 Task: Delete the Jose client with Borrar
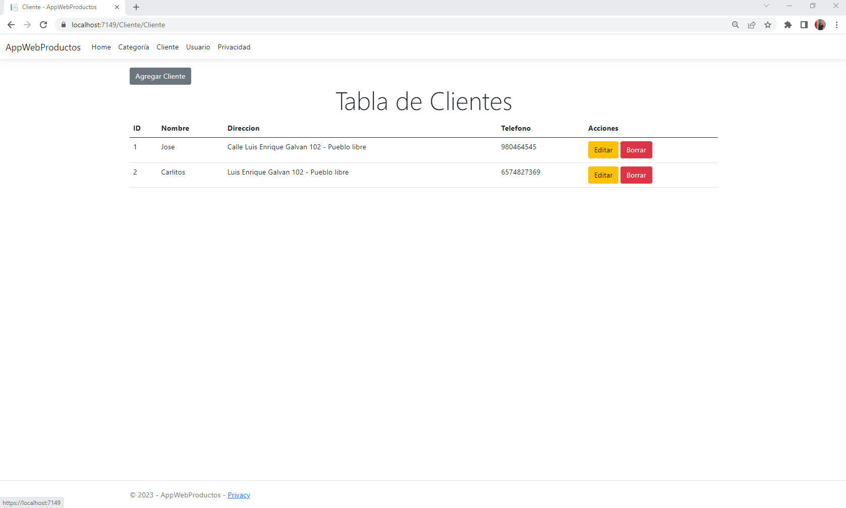[636, 150]
